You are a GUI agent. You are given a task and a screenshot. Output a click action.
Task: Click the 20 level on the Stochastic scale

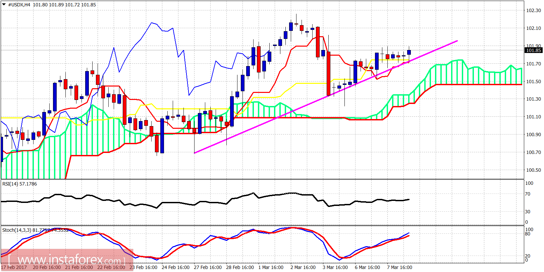pos(528,256)
